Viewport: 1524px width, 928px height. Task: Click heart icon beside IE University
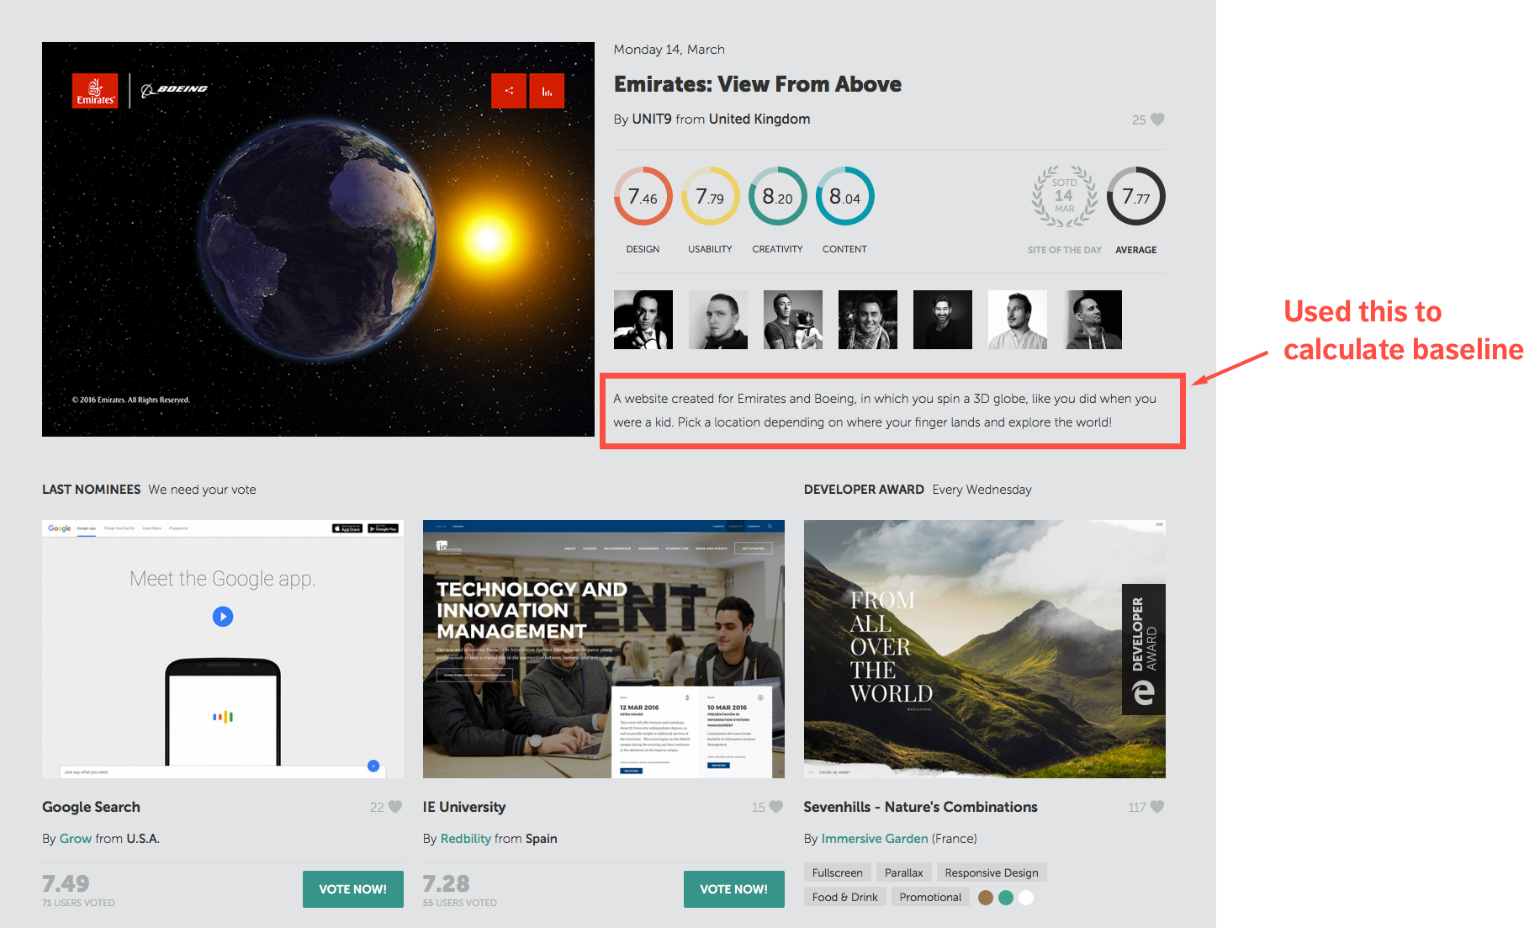(x=776, y=807)
